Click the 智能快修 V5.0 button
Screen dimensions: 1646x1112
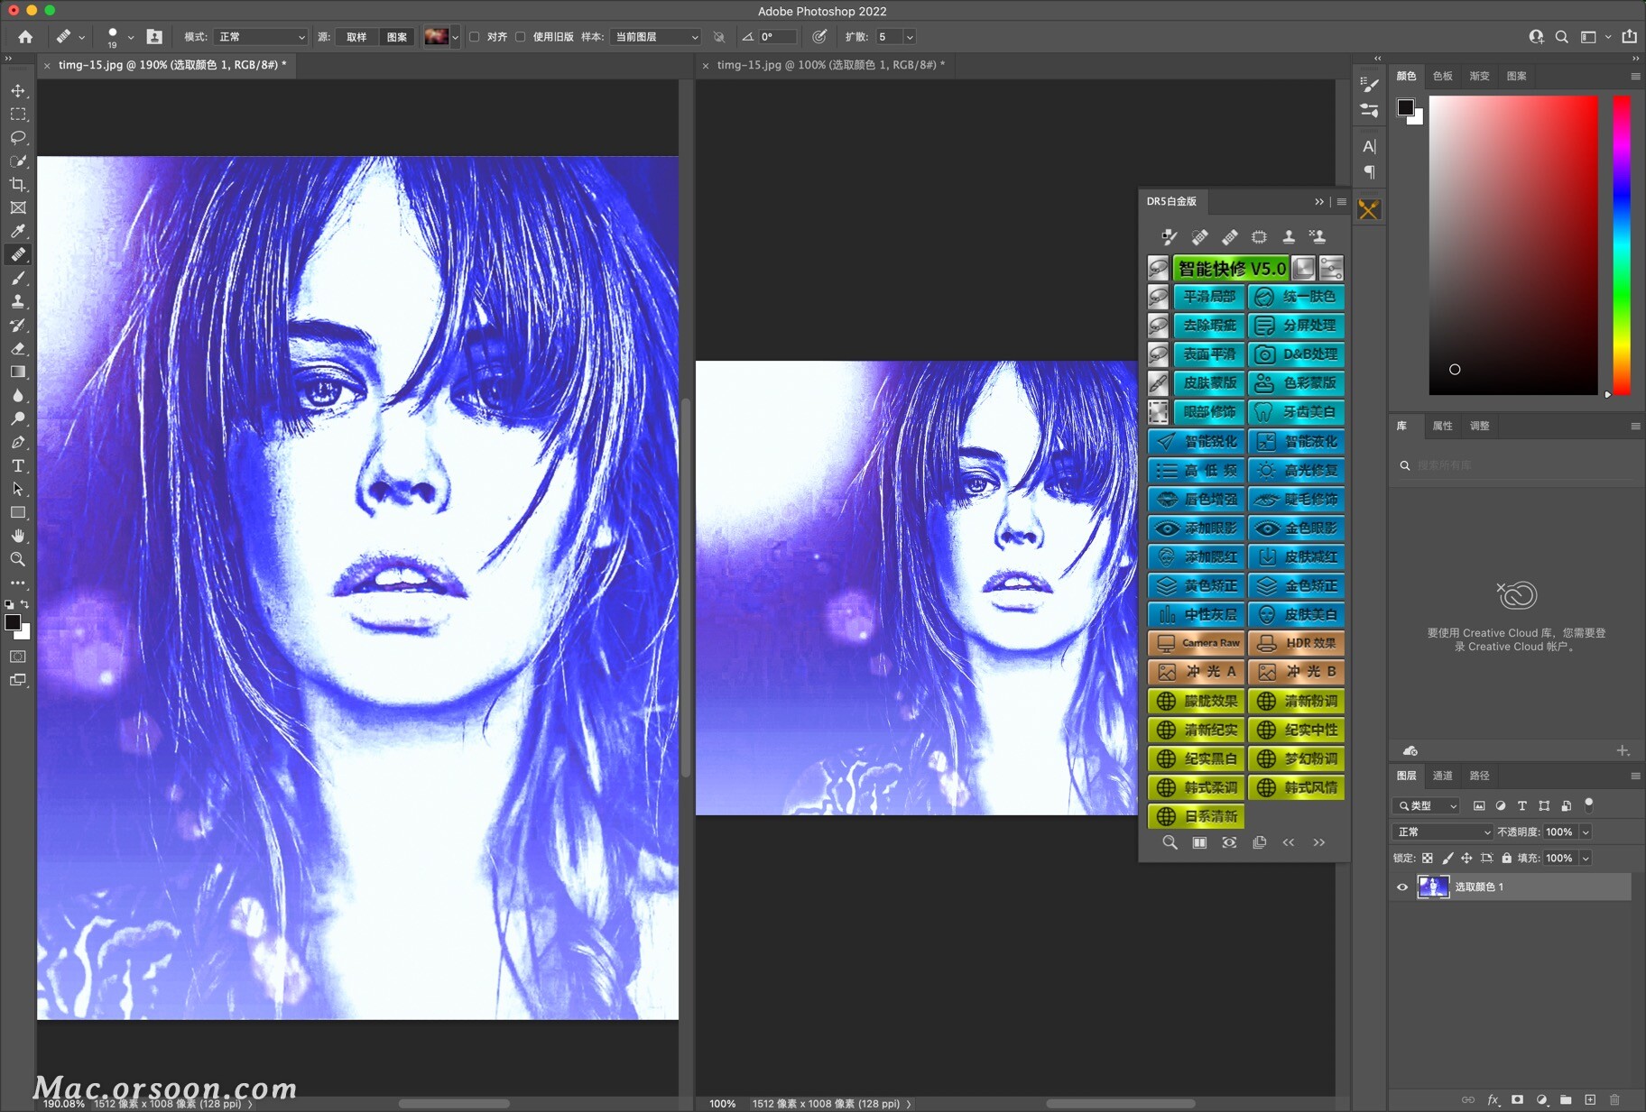1231,269
